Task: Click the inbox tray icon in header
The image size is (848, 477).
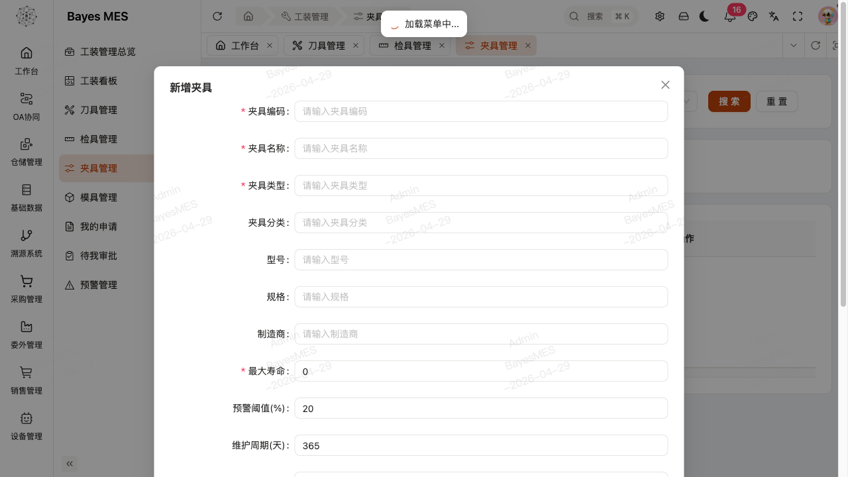Action: (684, 17)
